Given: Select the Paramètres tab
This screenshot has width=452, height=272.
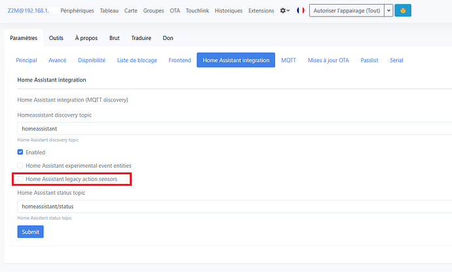Looking at the screenshot, I should point(24,38).
